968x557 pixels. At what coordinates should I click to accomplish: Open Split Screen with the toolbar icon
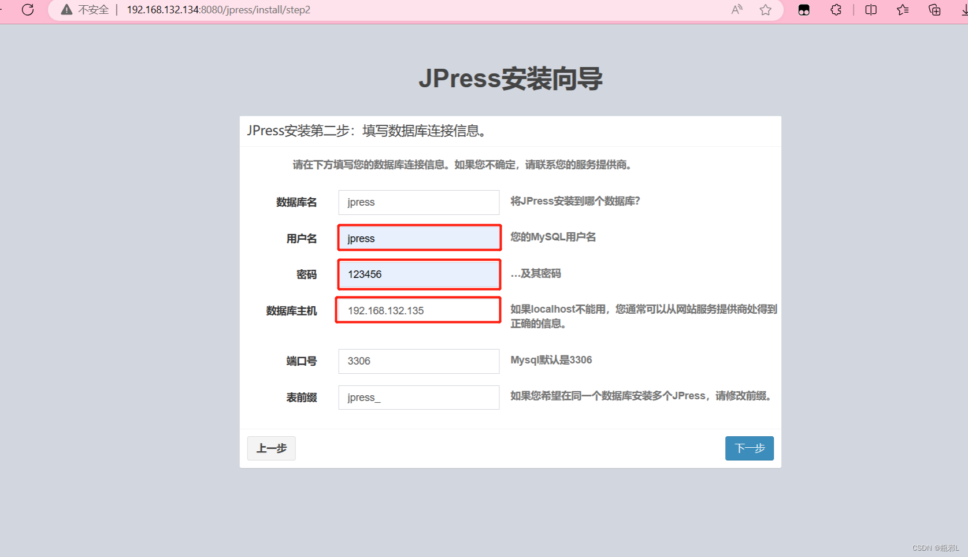tap(870, 10)
